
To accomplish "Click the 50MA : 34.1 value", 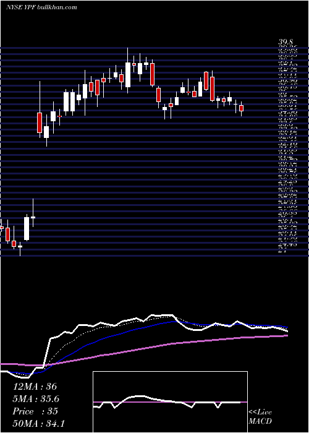I will point(38,423).
